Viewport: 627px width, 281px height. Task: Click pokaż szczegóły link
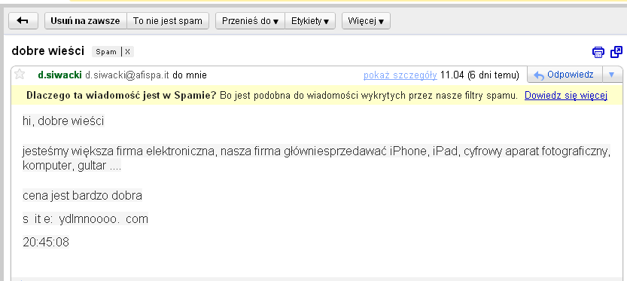400,75
